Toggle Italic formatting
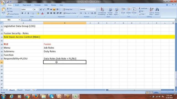This screenshot has width=177, height=99. [25, 13]
